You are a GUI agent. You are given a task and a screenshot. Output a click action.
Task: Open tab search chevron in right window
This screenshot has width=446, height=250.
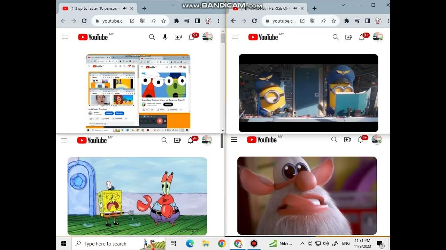[343, 5]
